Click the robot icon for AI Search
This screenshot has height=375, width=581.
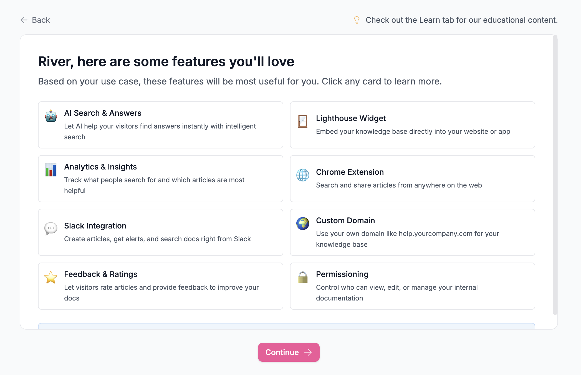point(51,116)
